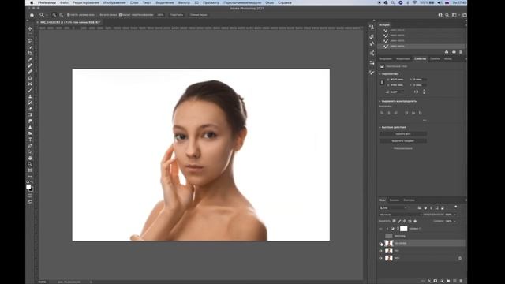Create new snapshot in History panel
This screenshot has height=284, width=505.
454,52
